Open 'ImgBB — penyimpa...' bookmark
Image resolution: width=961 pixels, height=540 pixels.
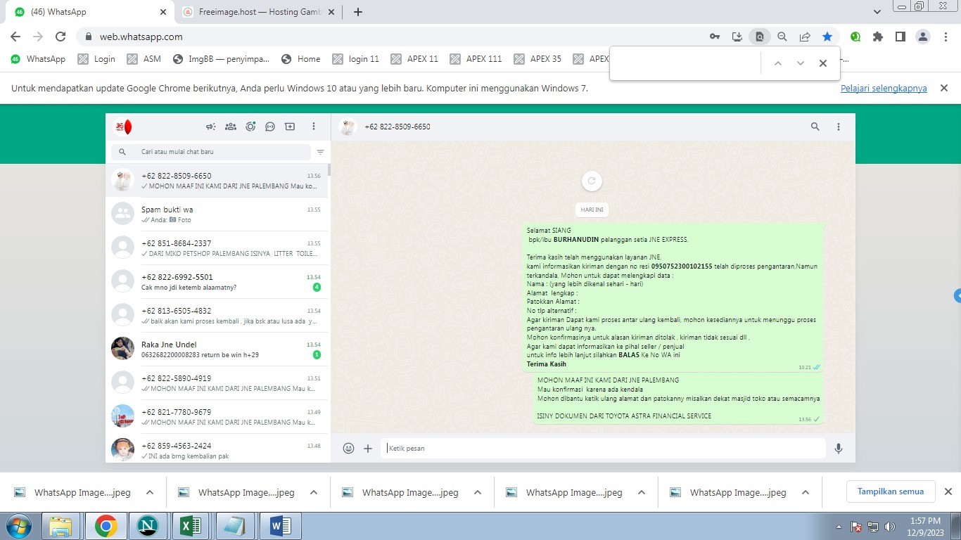pyautogui.click(x=221, y=59)
